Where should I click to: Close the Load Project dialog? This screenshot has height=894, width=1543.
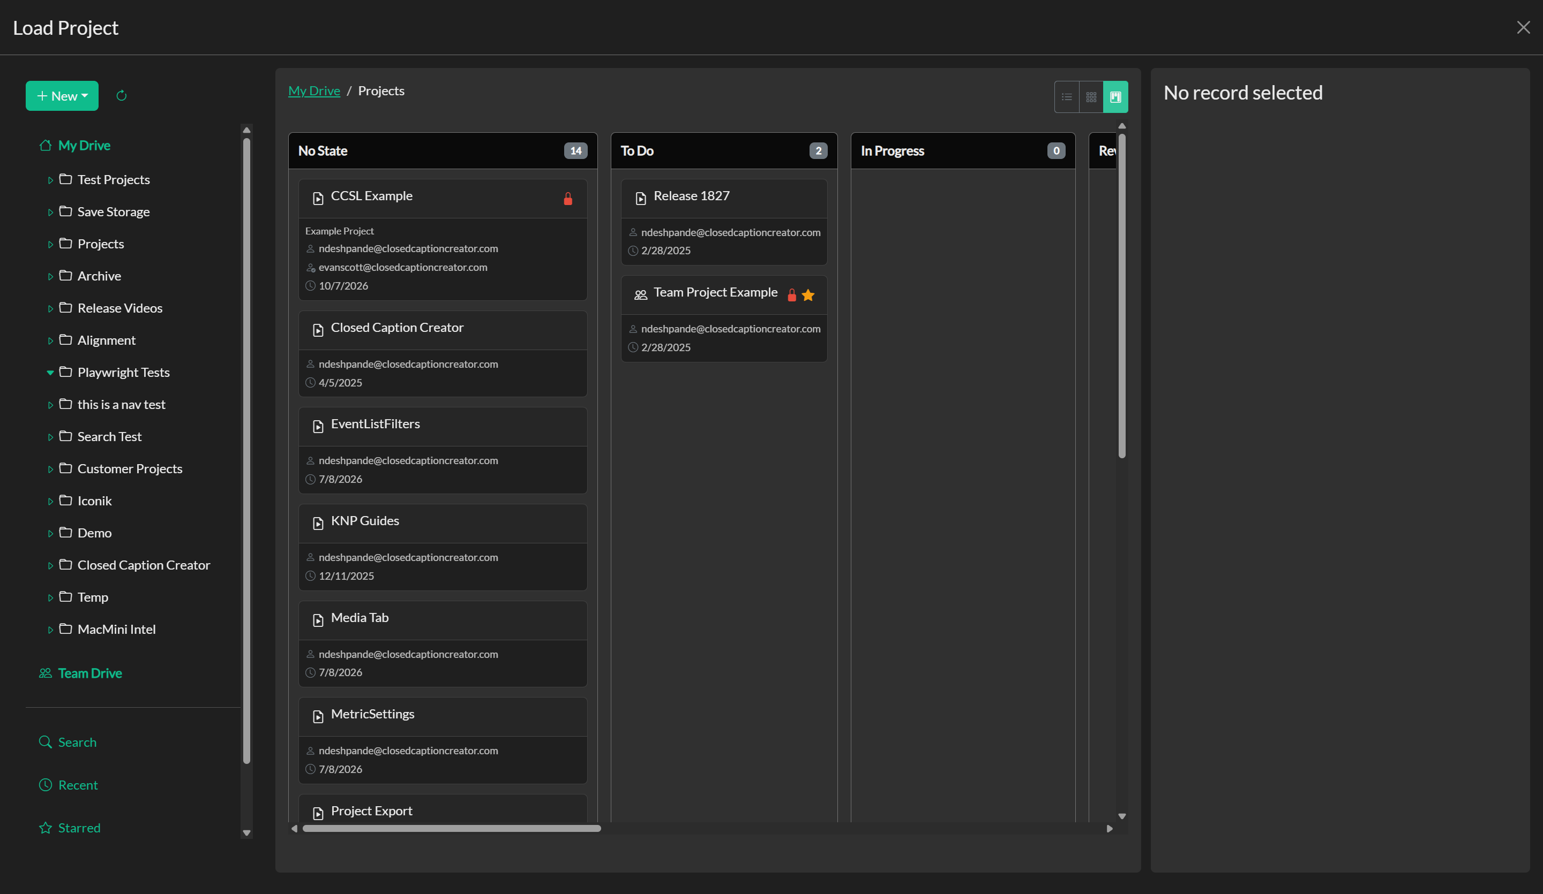click(x=1523, y=27)
